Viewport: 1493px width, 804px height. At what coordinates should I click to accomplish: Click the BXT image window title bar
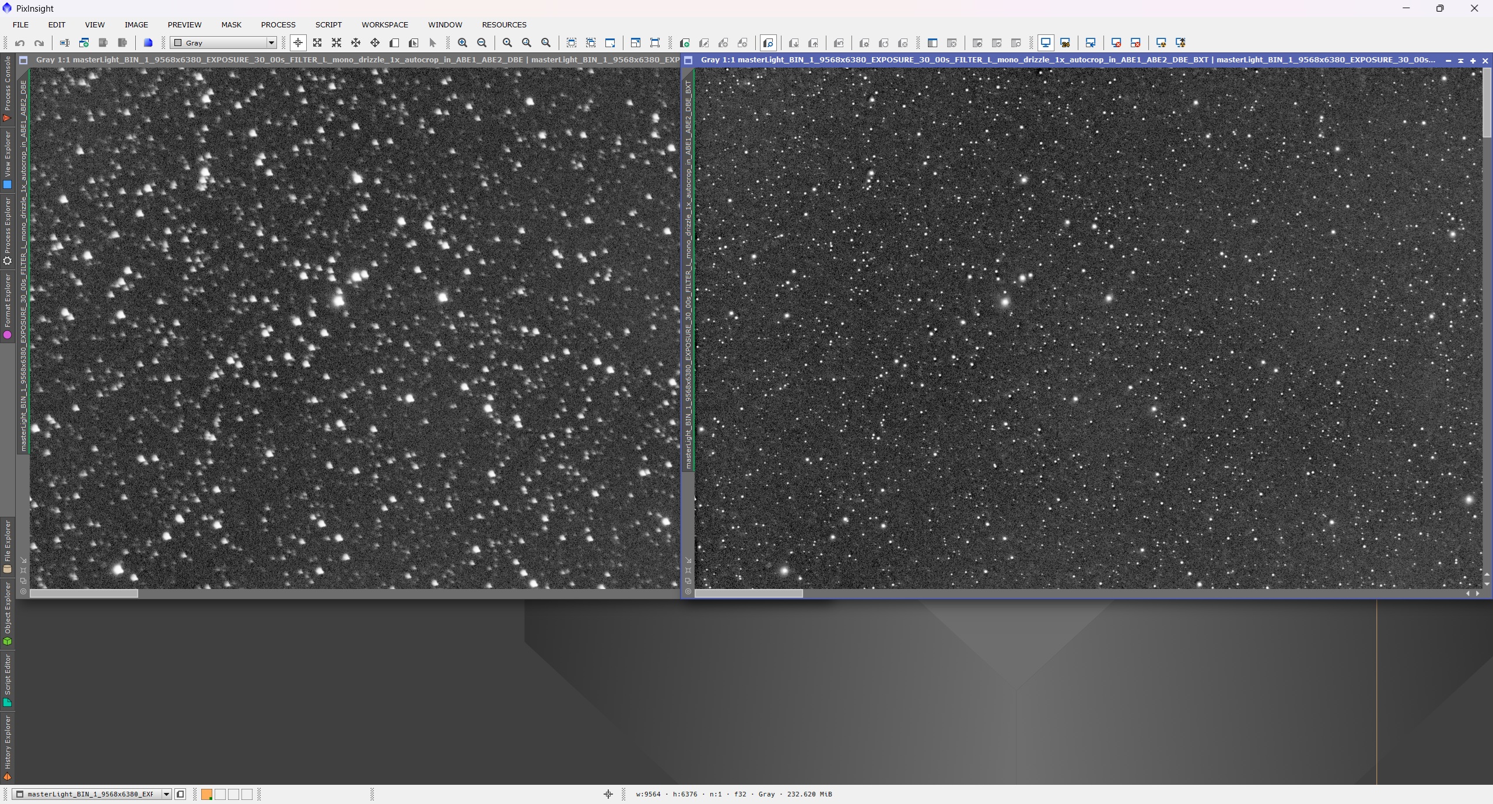click(x=1067, y=59)
